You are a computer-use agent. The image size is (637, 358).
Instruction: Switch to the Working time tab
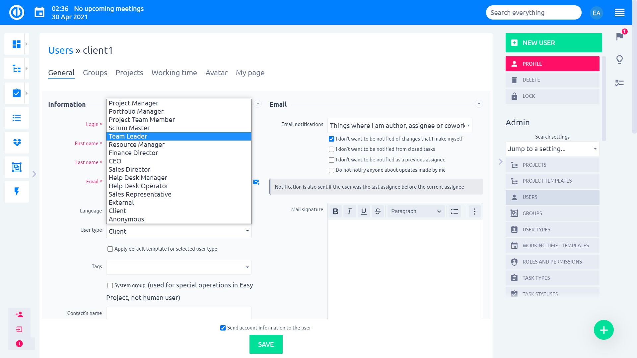coord(174,73)
